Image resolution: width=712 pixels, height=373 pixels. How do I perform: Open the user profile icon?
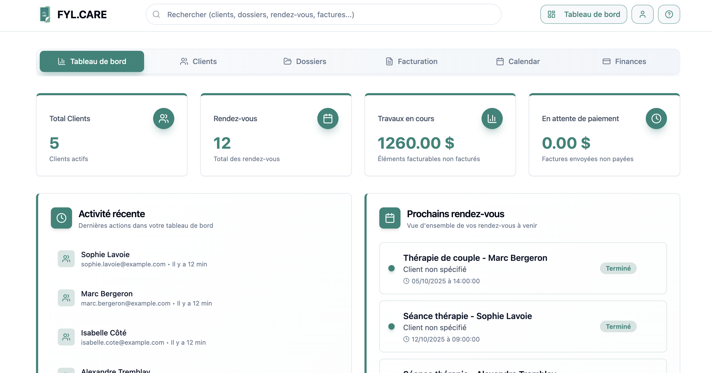point(642,14)
